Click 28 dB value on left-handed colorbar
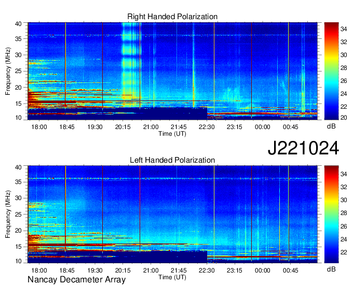 pyautogui.click(x=344, y=213)
